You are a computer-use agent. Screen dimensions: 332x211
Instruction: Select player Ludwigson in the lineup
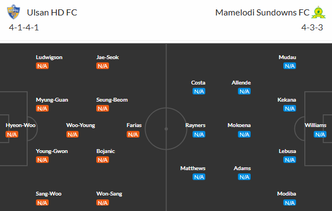(49, 57)
